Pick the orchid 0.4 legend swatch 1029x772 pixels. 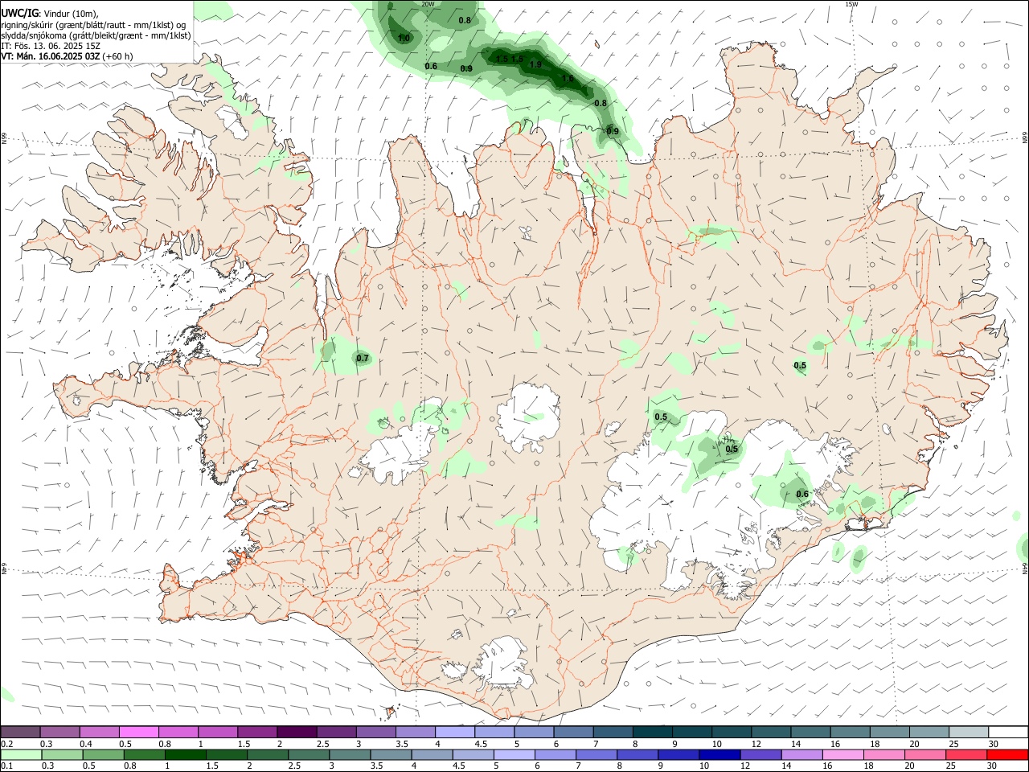[100, 733]
